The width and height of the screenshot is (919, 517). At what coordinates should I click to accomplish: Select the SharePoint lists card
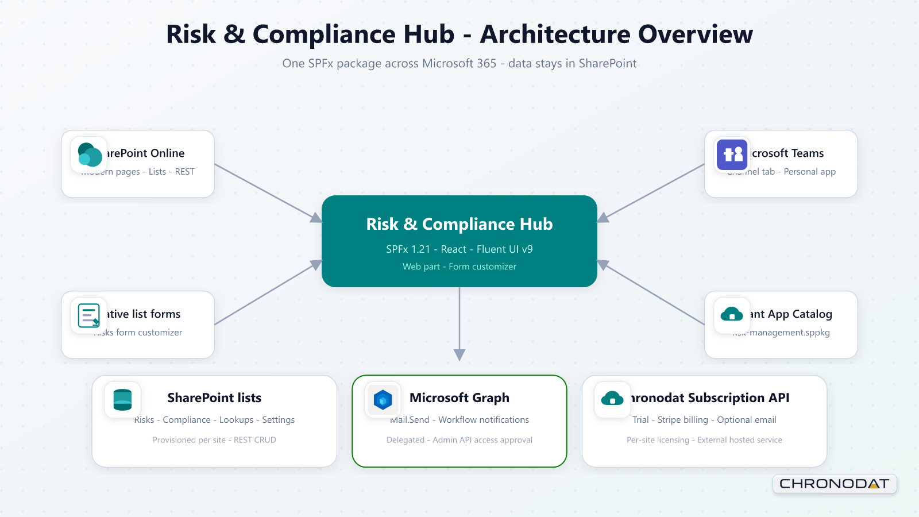214,421
